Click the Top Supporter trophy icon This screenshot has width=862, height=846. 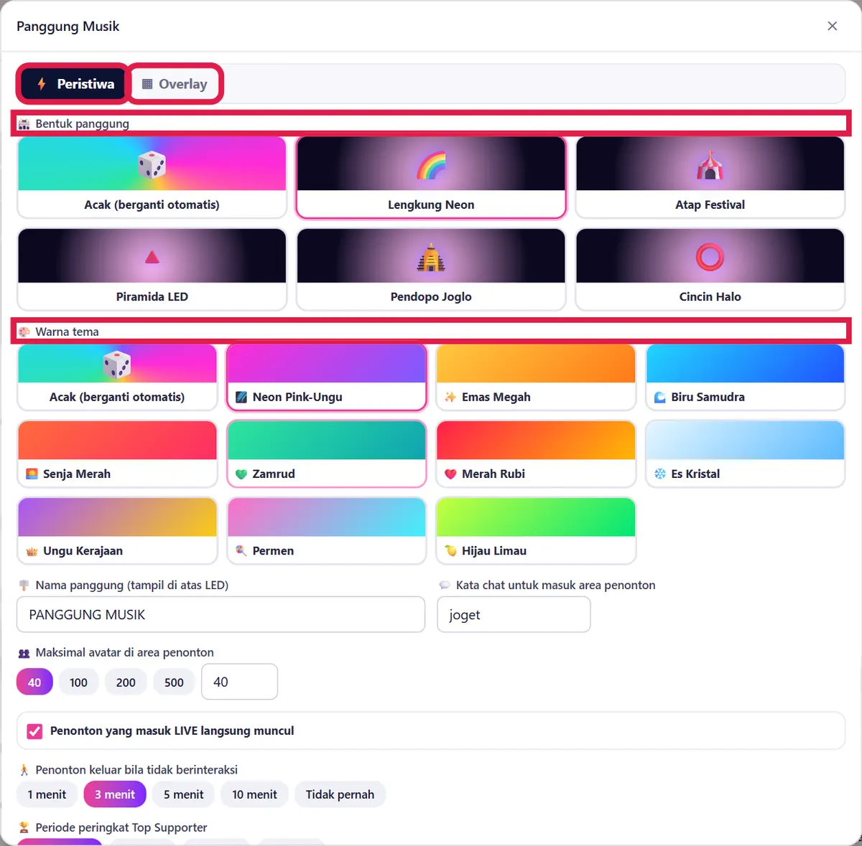[x=24, y=827]
